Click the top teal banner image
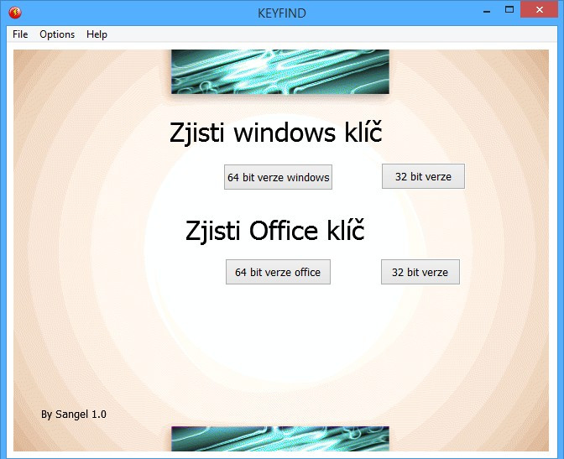Screen dimensions: 564x459 280,71
